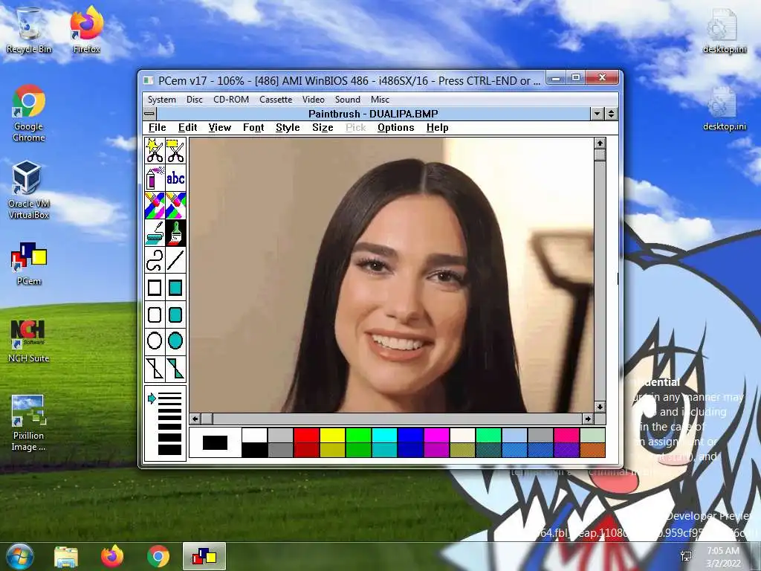Select the highlighted Brush tool

click(x=175, y=233)
